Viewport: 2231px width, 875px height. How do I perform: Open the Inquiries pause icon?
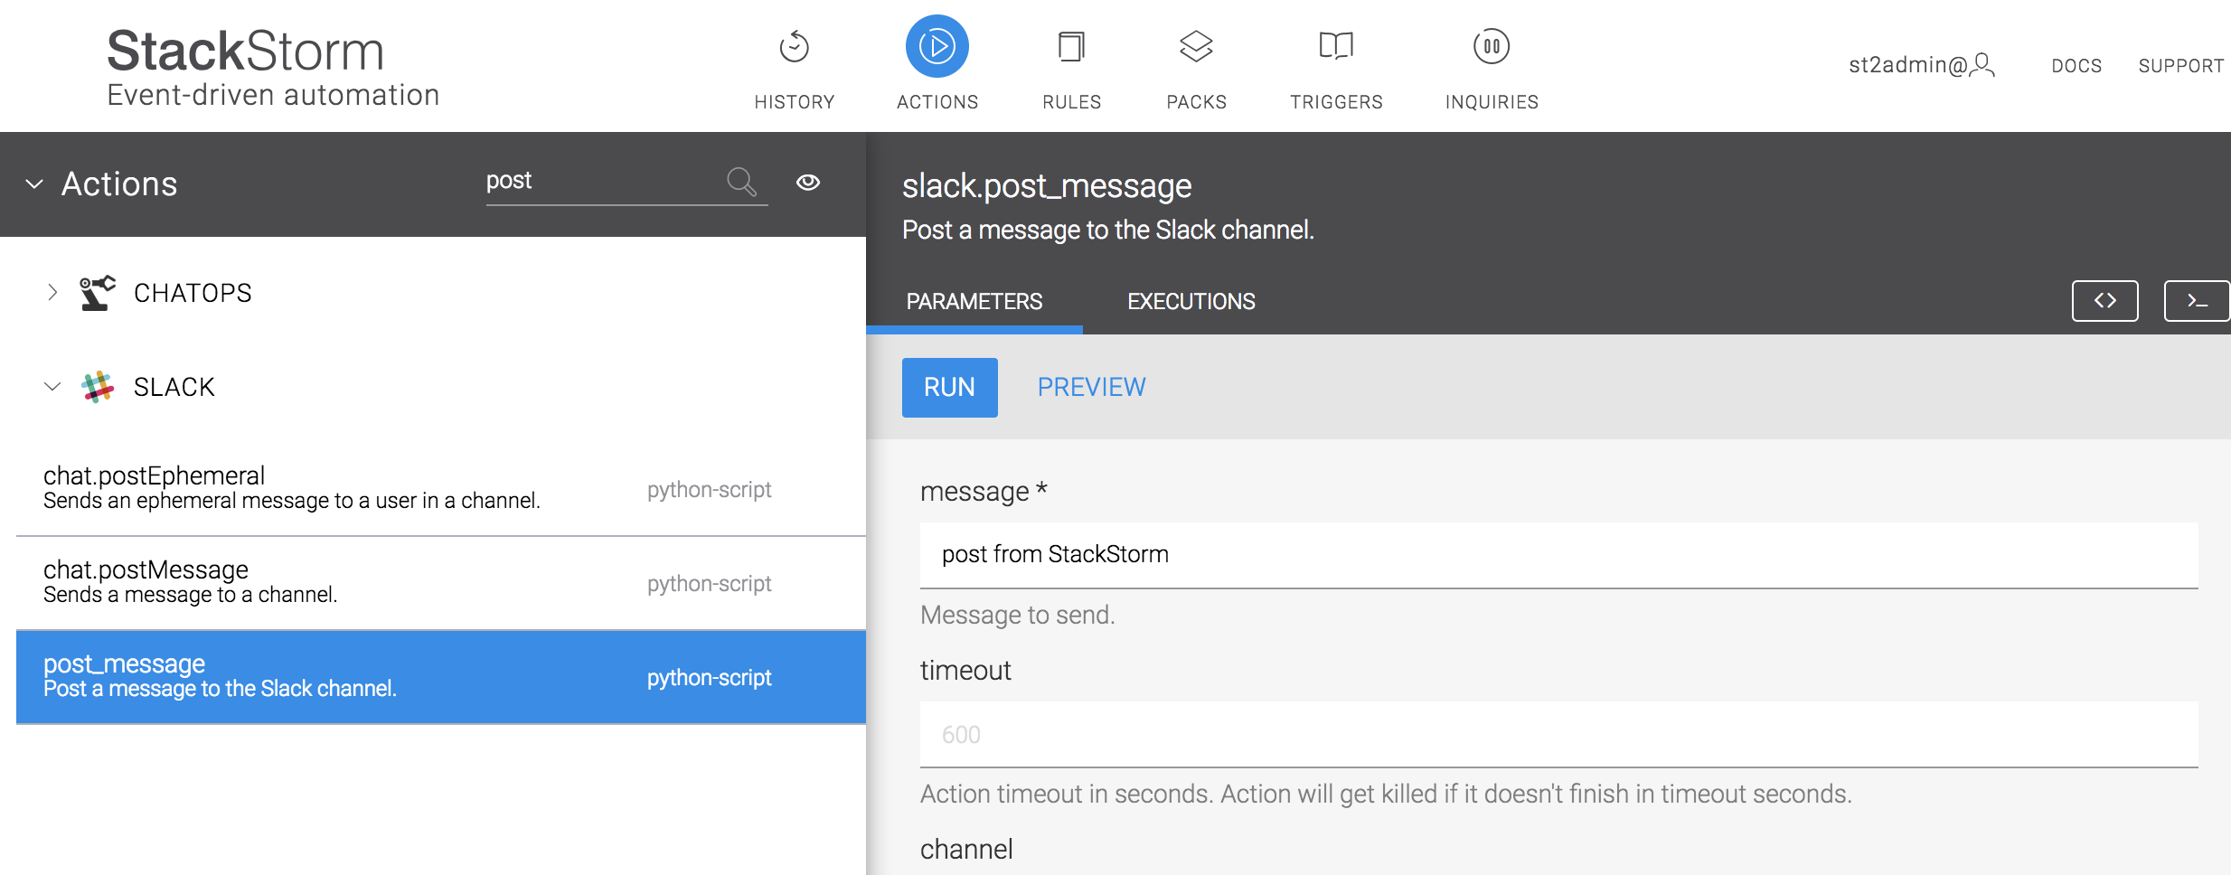coord(1492,46)
